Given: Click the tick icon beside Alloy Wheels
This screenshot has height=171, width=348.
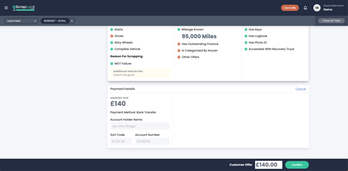Looking at the screenshot, I should [112, 43].
